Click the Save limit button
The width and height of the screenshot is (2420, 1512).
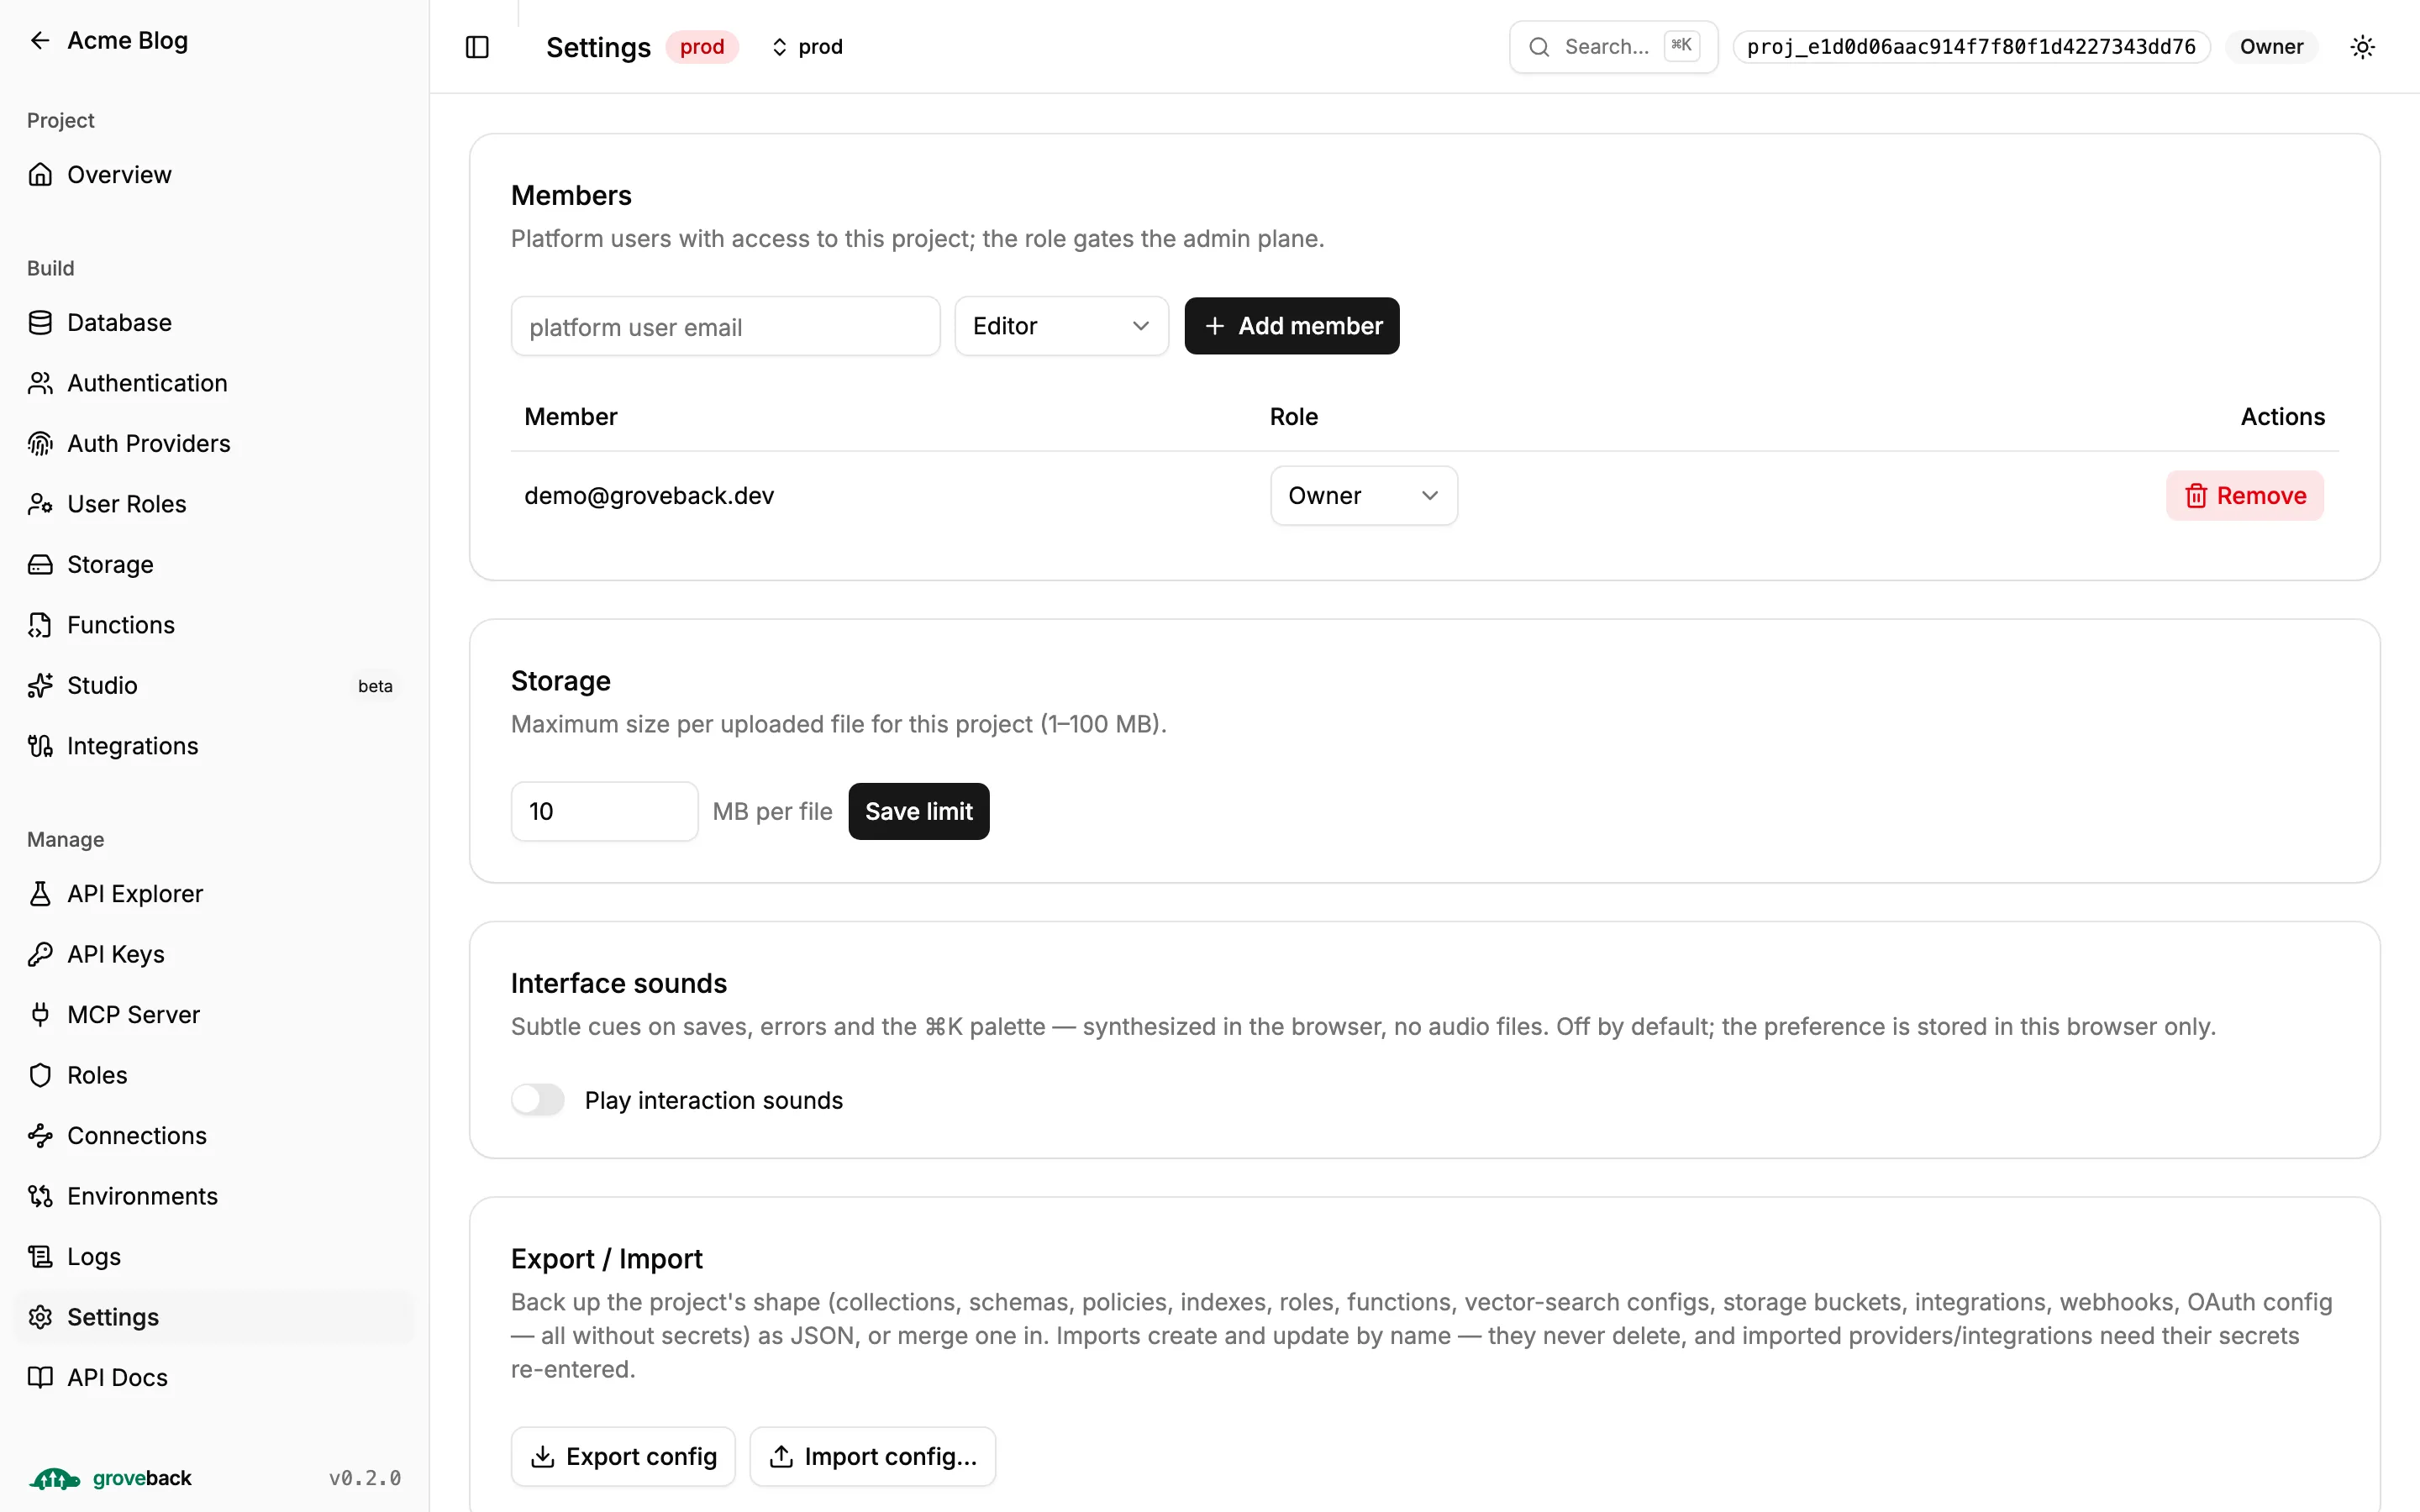pos(918,812)
